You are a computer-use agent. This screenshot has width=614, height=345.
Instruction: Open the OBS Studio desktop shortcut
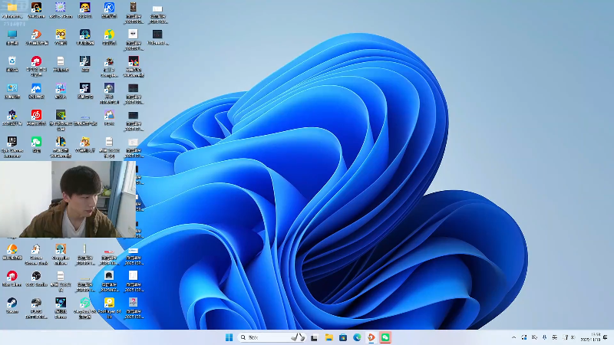click(36, 275)
